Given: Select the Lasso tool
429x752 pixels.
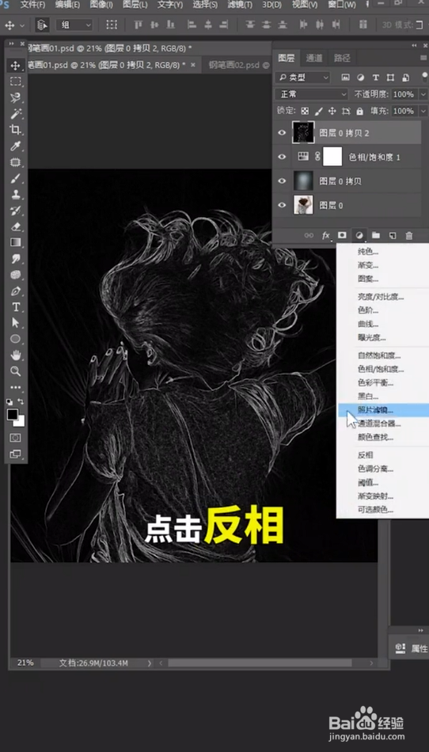Looking at the screenshot, I should point(16,98).
